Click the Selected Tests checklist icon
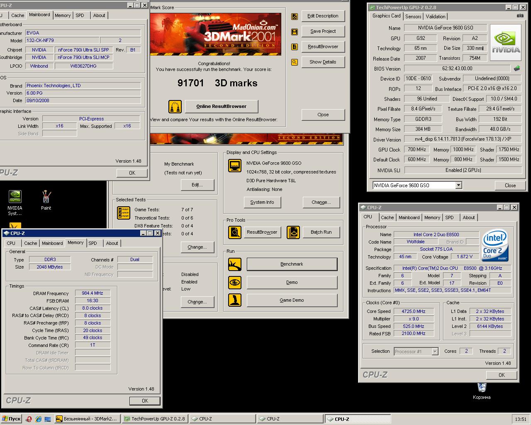 click(124, 212)
